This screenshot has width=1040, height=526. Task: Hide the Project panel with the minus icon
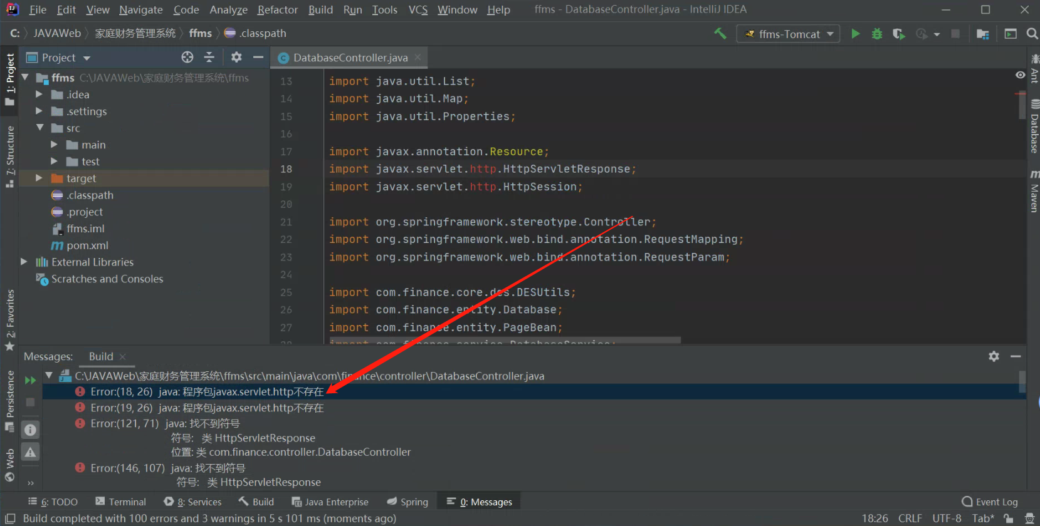point(258,58)
